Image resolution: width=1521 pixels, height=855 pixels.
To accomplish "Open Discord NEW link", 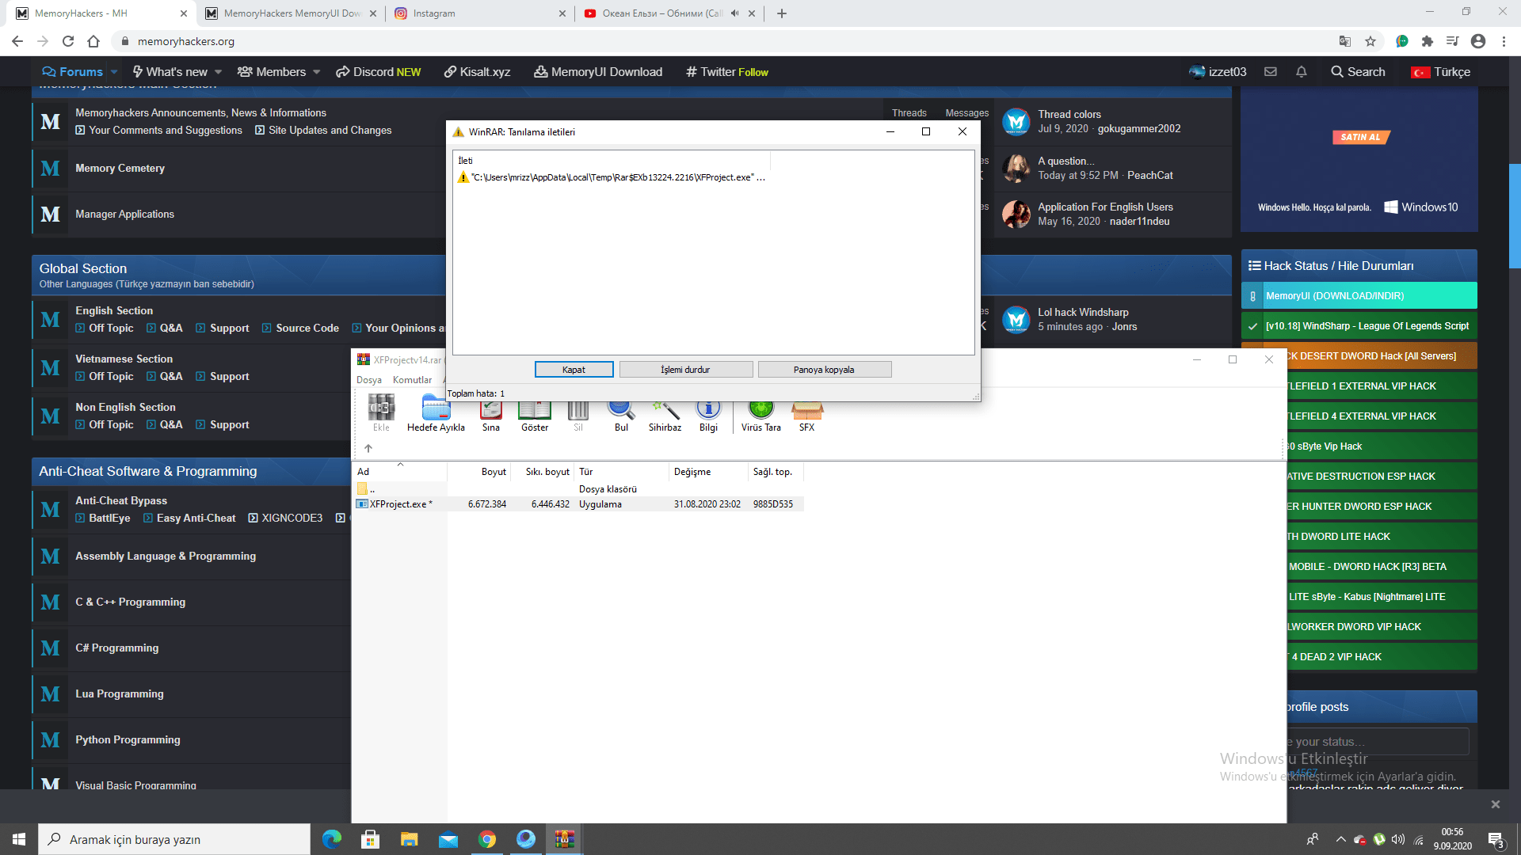I will 378,72.
